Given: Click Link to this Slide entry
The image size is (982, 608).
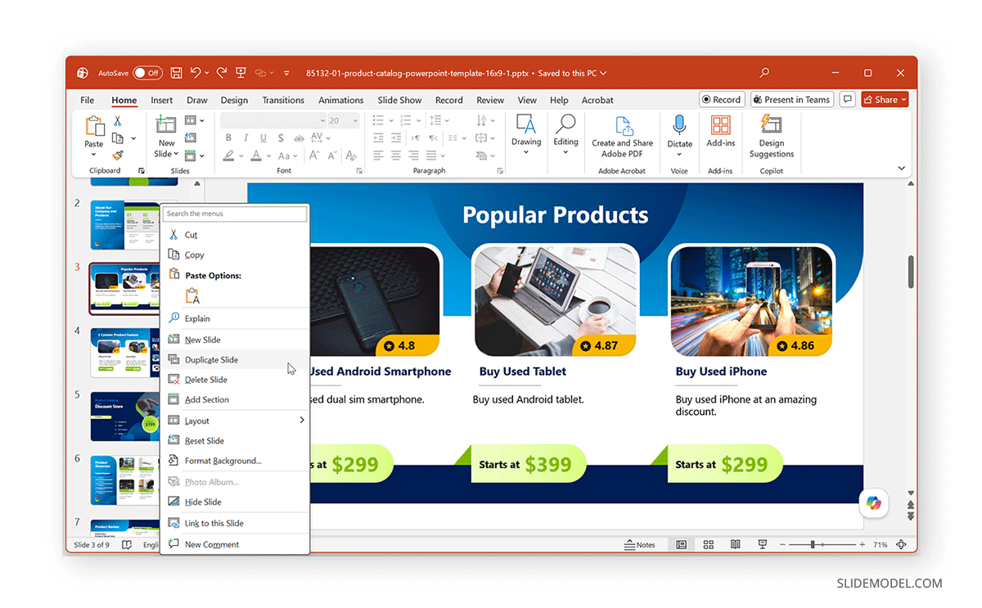Looking at the screenshot, I should pos(235,523).
